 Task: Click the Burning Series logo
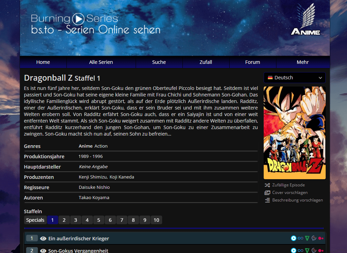tap(75, 18)
